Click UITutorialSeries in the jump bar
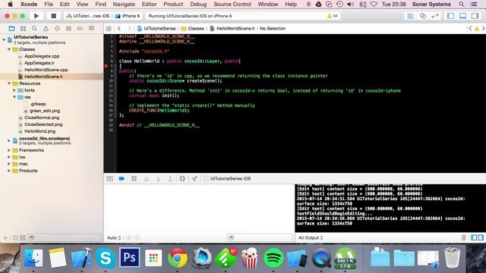Viewport: 486px width, 273px height. click(156, 29)
